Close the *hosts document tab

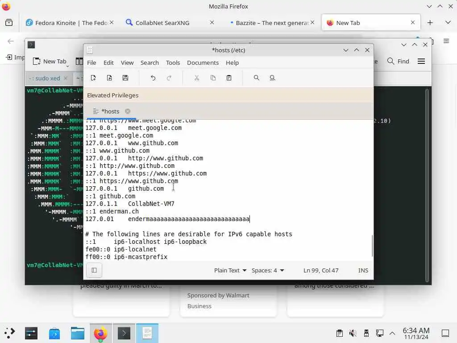pos(127,111)
